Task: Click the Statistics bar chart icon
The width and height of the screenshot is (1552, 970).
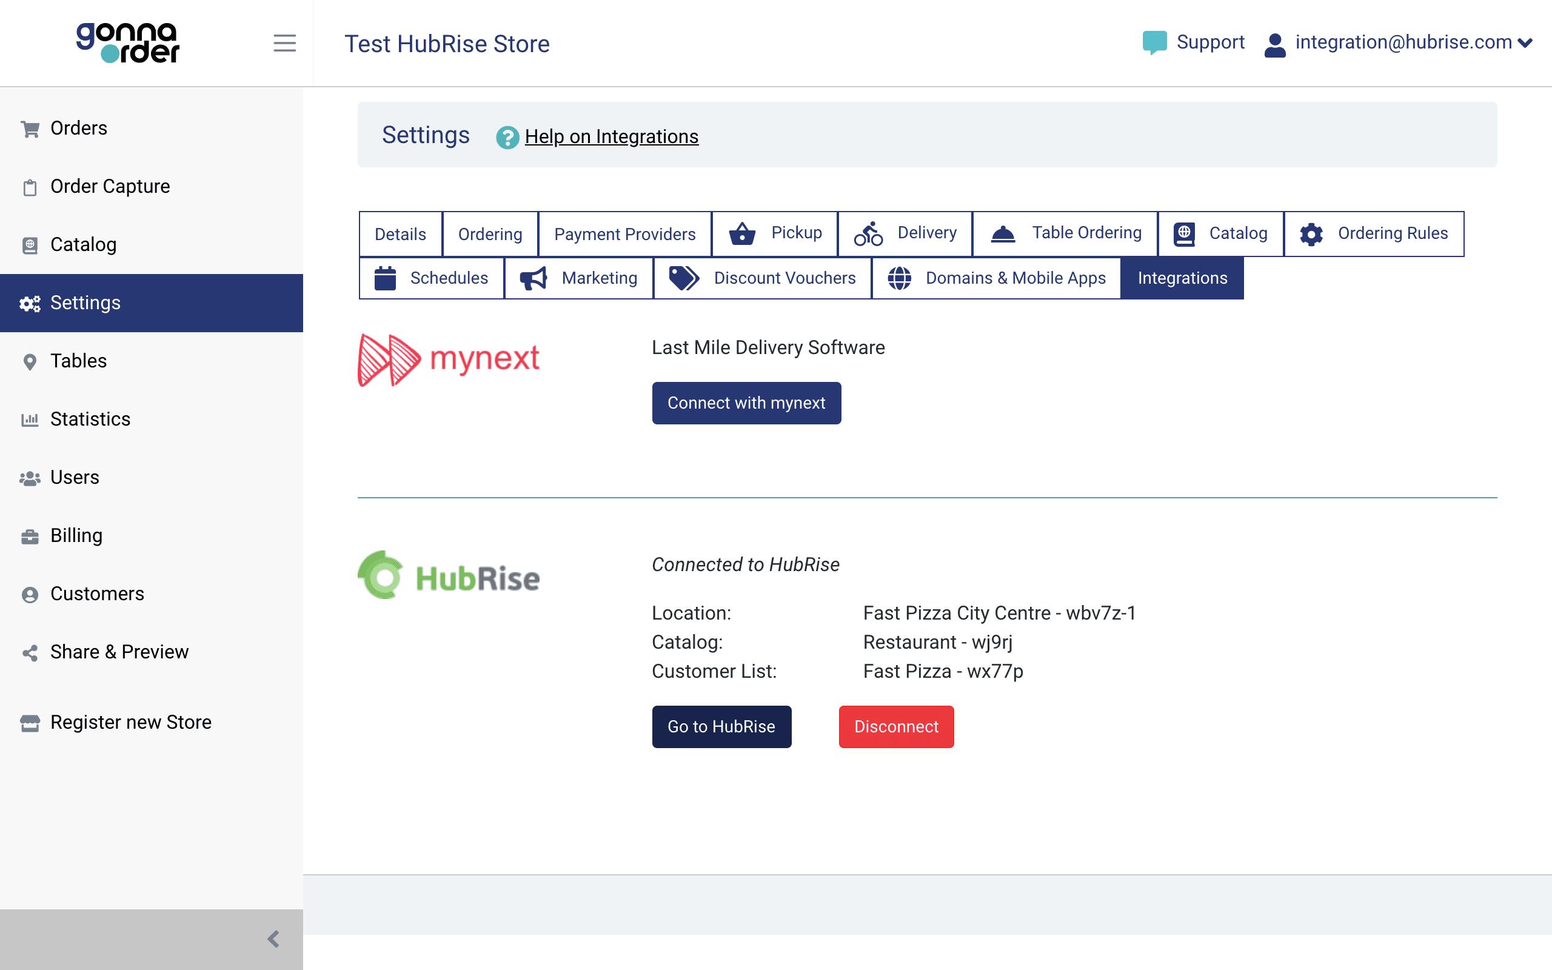Action: click(x=30, y=419)
